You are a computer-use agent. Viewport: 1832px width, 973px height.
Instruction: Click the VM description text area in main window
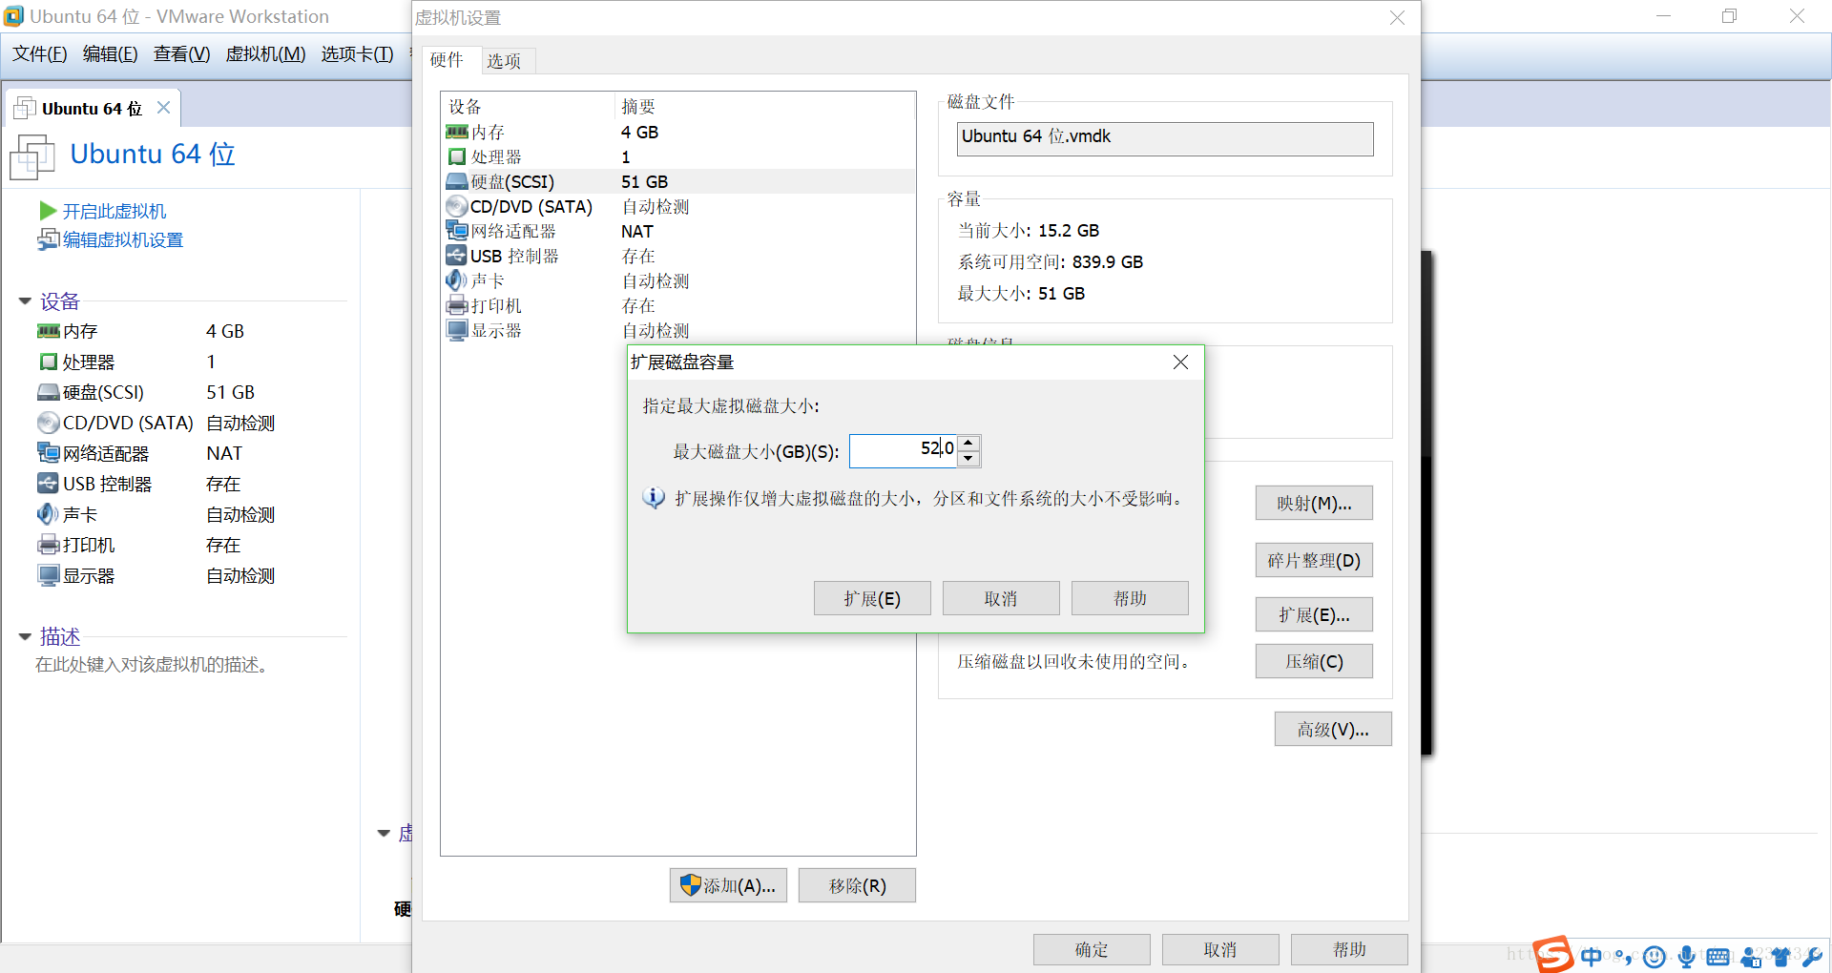(x=153, y=665)
